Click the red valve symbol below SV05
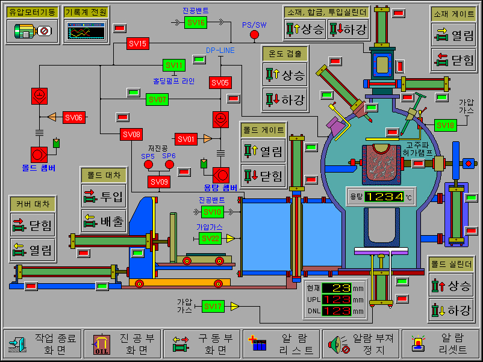483x362 pixels. (x=220, y=120)
